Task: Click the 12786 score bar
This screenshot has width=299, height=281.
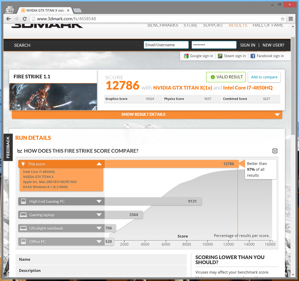Action: (172, 164)
